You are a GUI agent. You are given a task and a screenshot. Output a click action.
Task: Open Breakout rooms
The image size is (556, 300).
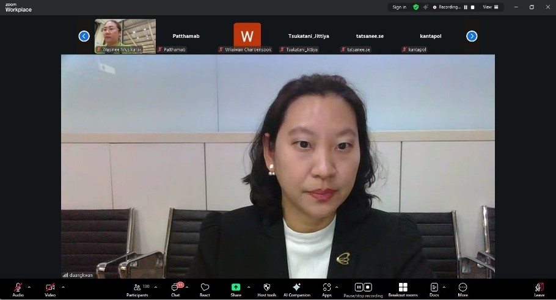point(403,287)
